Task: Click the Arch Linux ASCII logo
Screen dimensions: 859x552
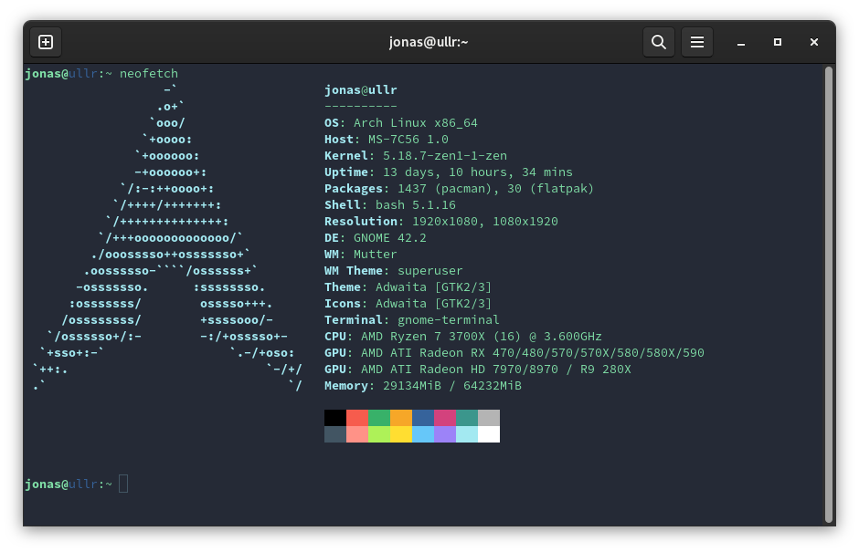Action: [167, 237]
